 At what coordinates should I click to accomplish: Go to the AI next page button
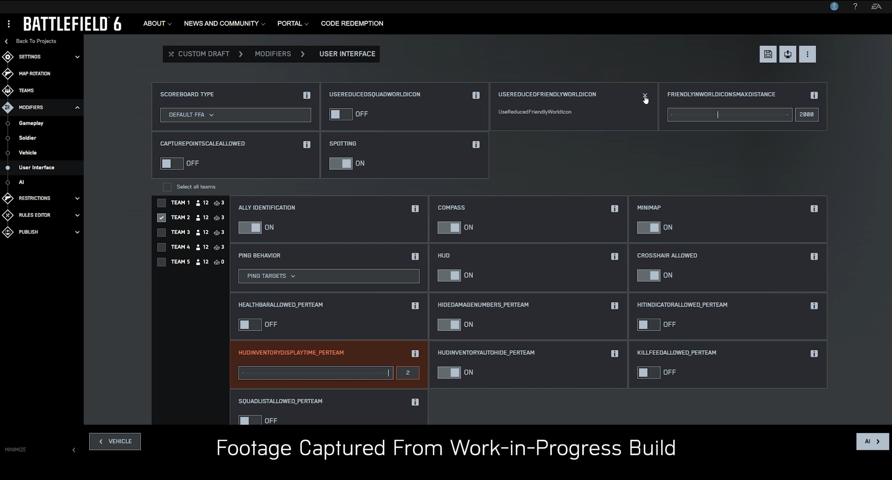pyautogui.click(x=872, y=441)
